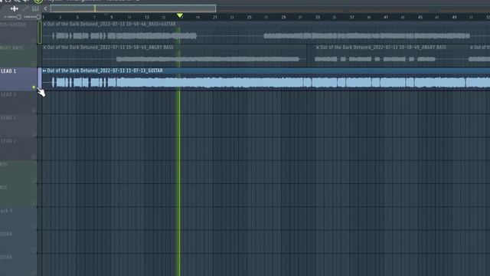Click bar 21 on the timeline ruler

point(214,17)
